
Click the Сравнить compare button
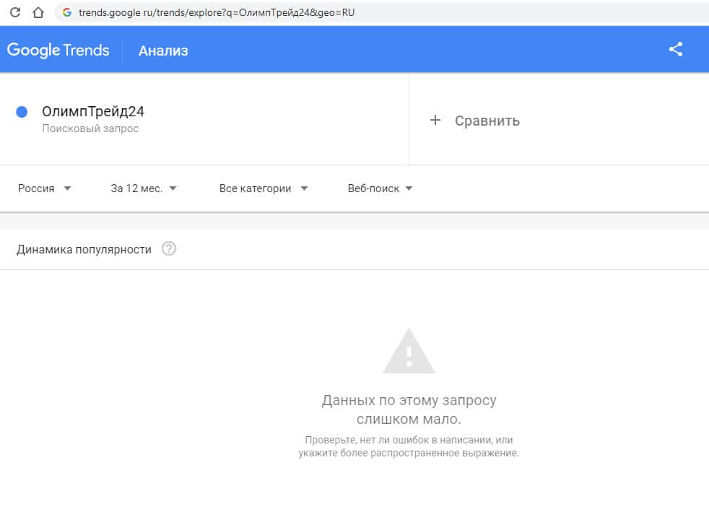point(487,121)
